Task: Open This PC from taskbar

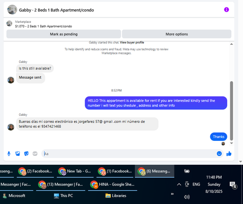Action: tap(63, 196)
